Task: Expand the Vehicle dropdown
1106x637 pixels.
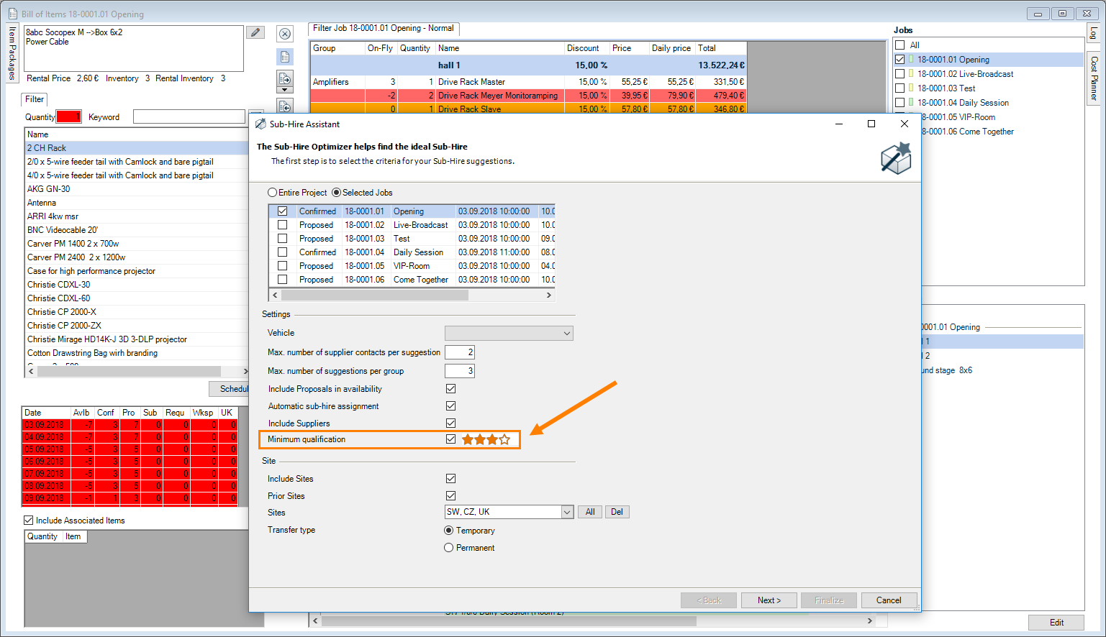Action: [x=567, y=334]
